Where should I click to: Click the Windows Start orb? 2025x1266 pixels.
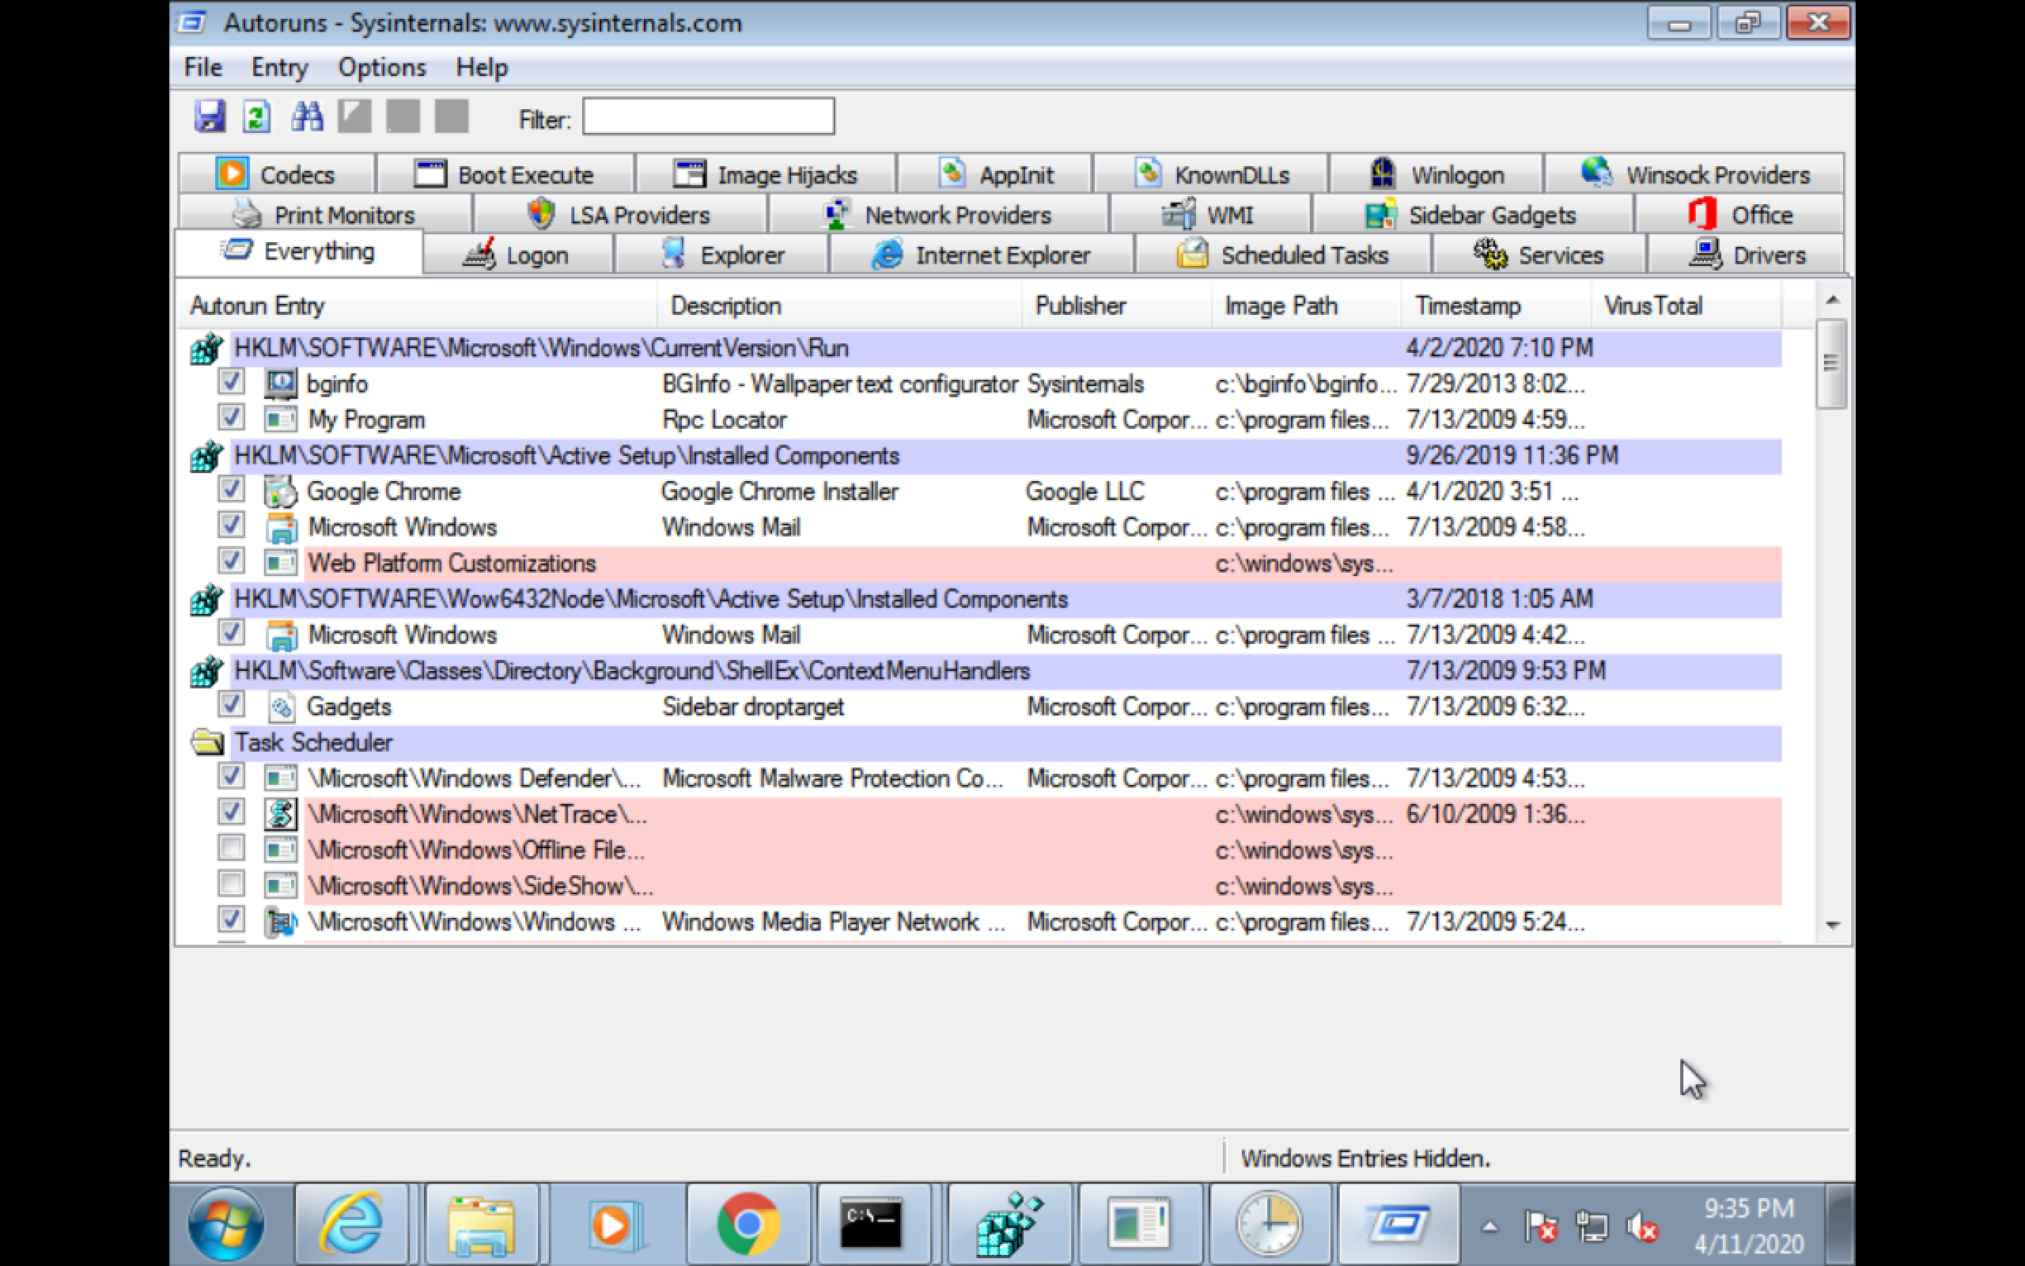[x=226, y=1224]
